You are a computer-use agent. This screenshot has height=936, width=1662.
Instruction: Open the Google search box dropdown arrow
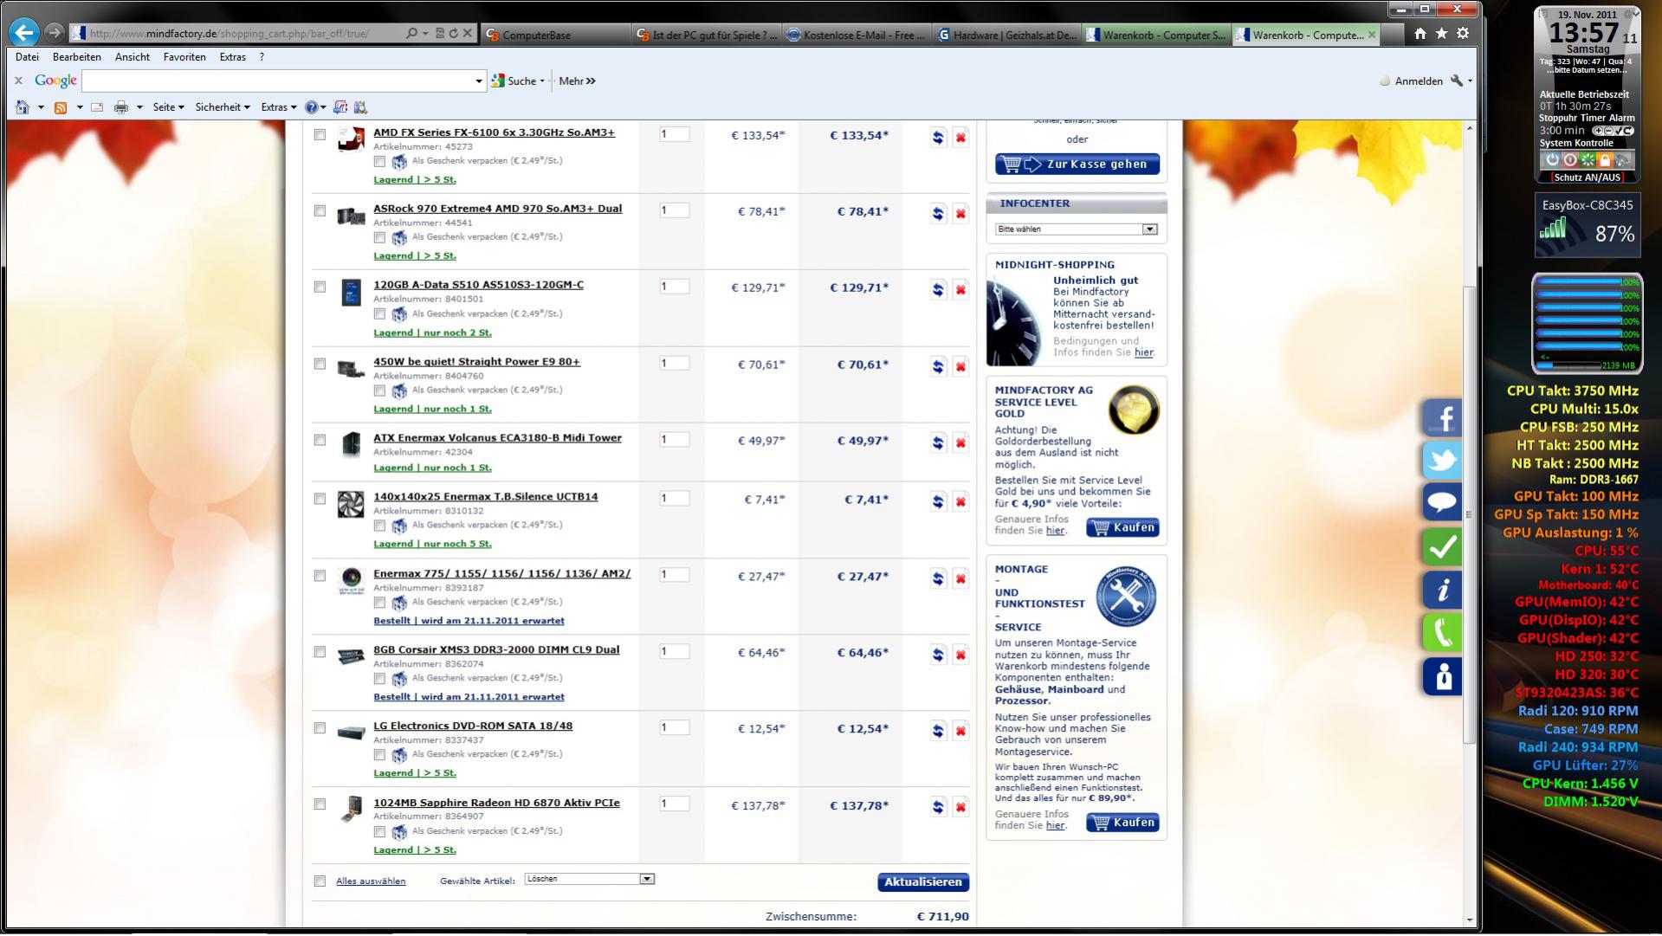(x=479, y=81)
